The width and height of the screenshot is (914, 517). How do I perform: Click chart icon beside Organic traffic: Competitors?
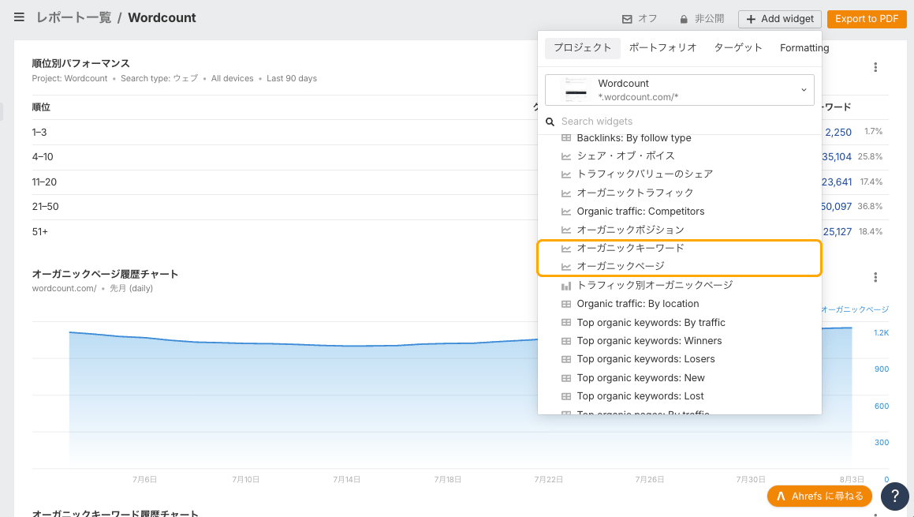click(x=565, y=212)
